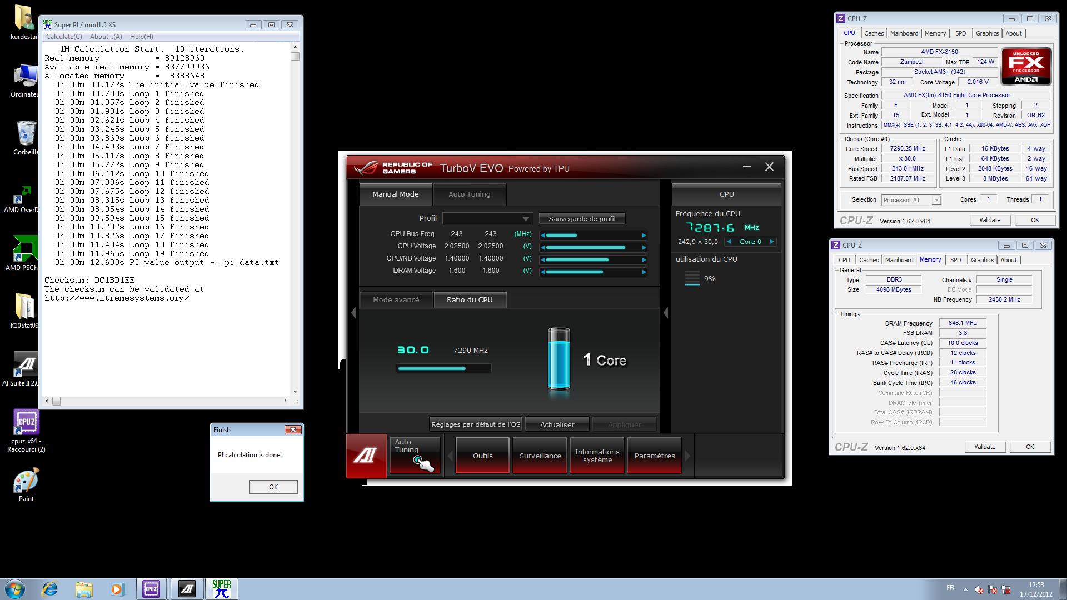Click Sauvegarde de profil button
This screenshot has width=1067, height=600.
[x=582, y=218]
